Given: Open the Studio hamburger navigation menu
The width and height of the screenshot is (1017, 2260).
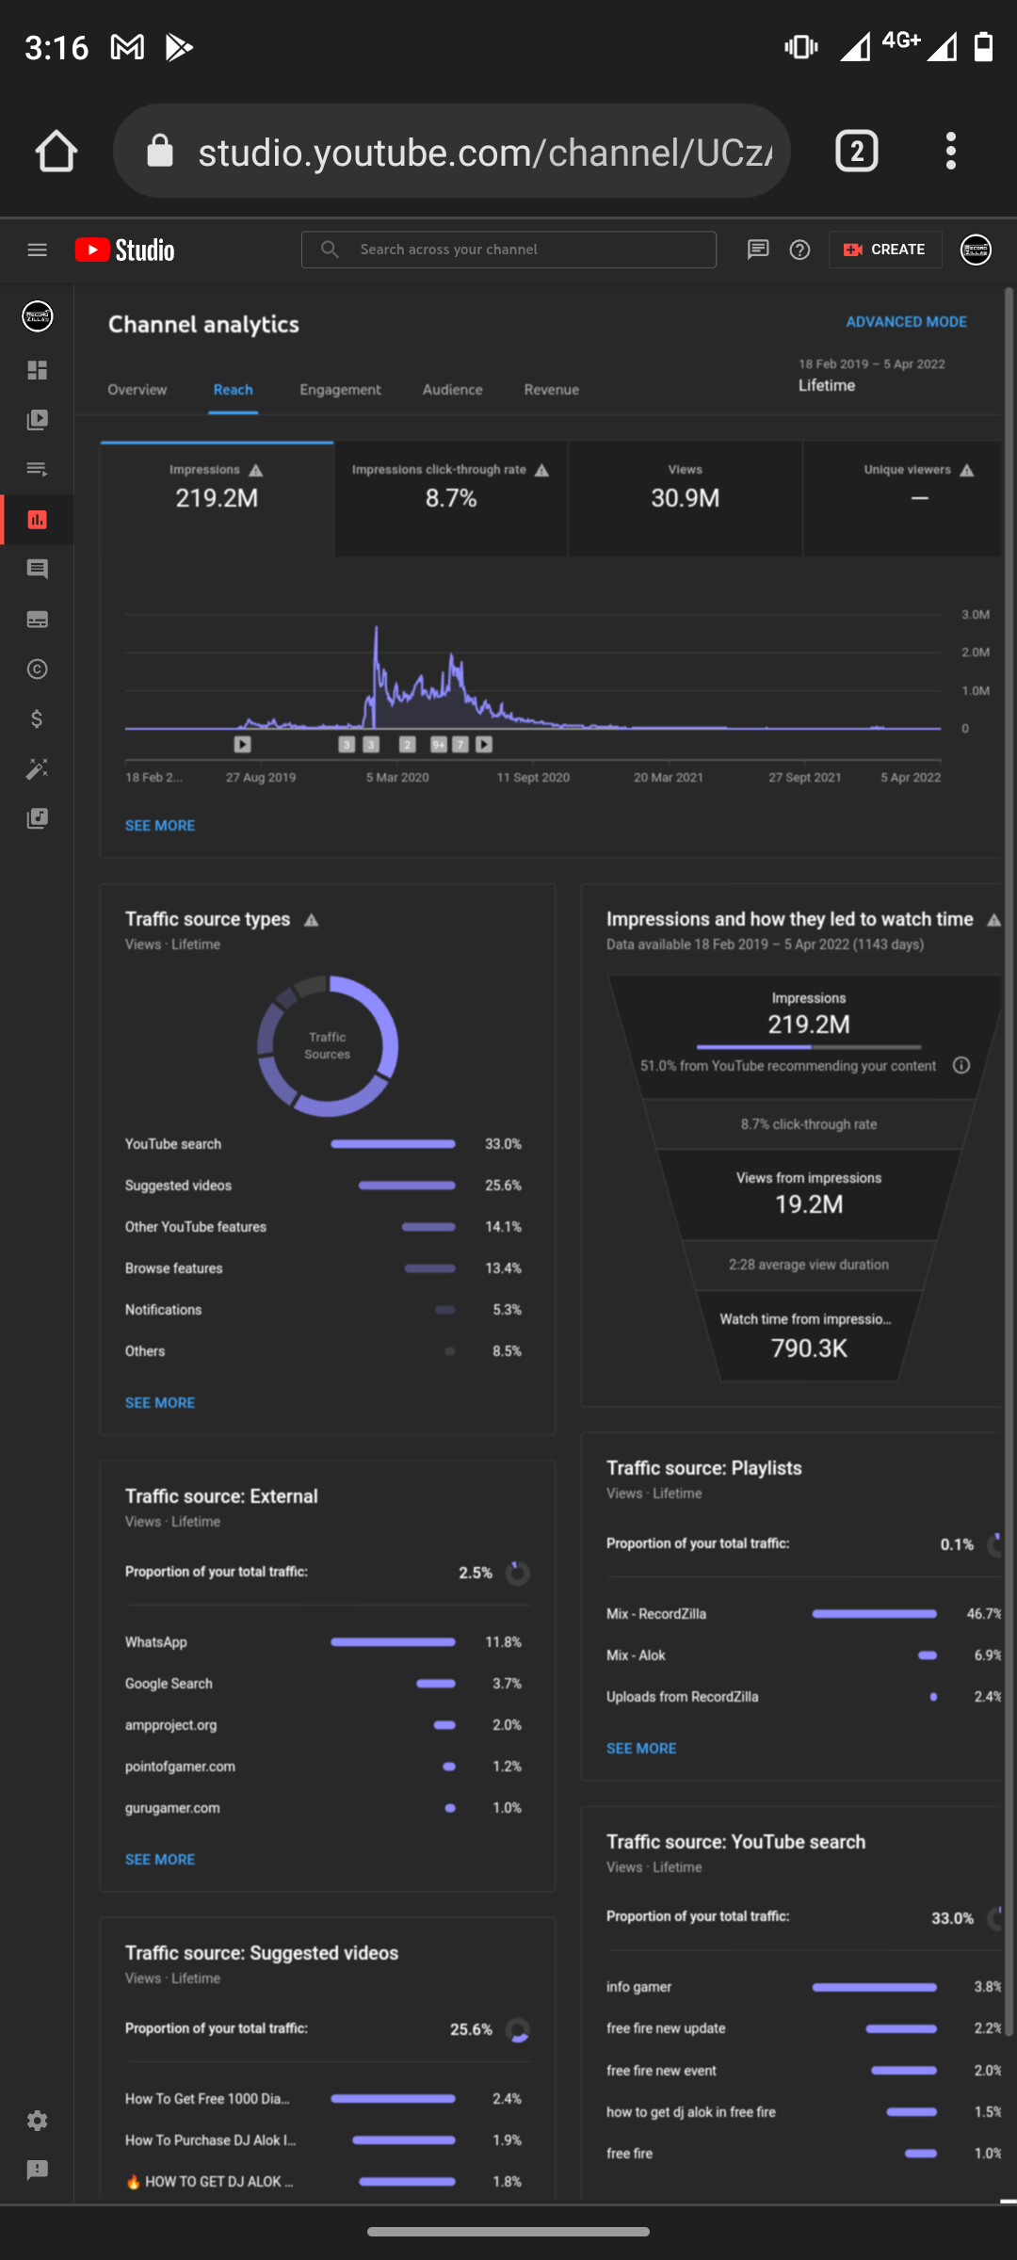Looking at the screenshot, I should point(38,250).
